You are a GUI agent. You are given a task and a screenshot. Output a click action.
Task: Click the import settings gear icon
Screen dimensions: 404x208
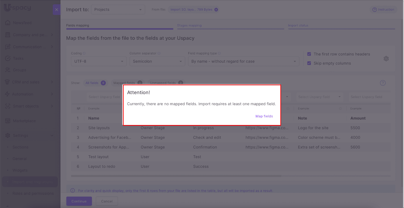386,59
